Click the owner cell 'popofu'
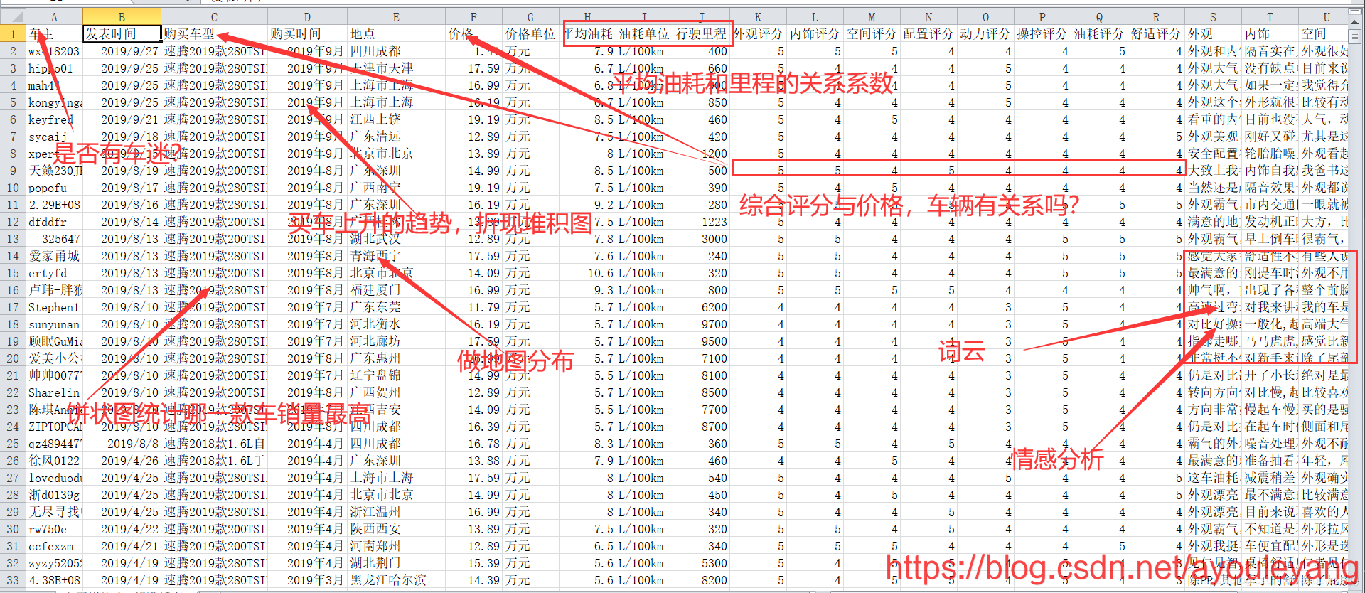1365x593 pixels. pos(54,188)
